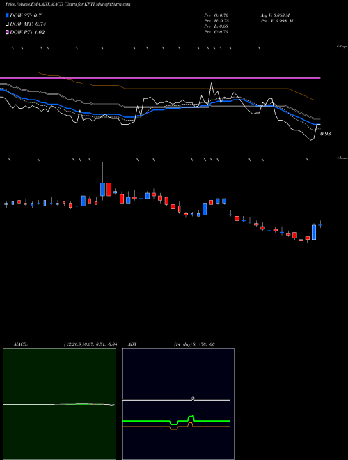Click the magenta horizontal DOW PT line
Screen dimensions: 348x460
click(160, 78)
